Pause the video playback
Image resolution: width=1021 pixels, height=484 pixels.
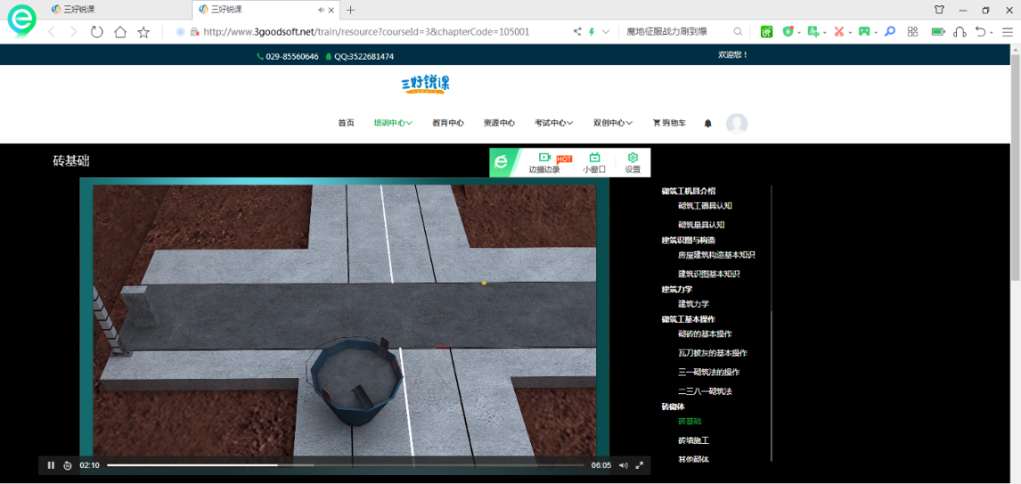coord(51,465)
